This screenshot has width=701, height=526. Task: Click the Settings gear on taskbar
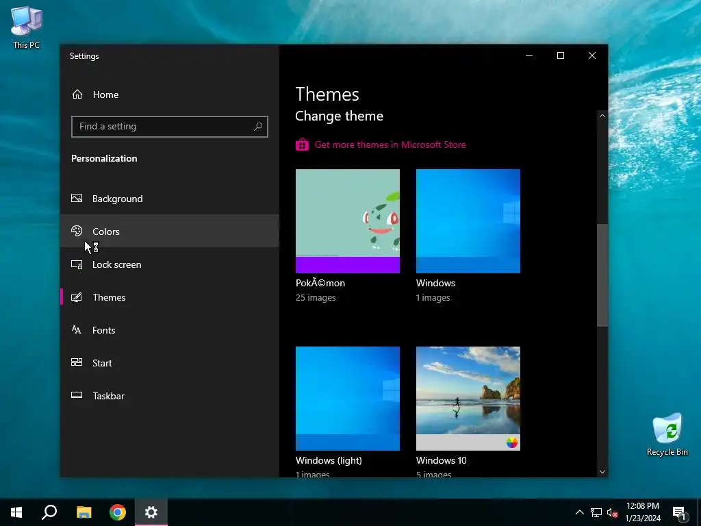coord(151,512)
